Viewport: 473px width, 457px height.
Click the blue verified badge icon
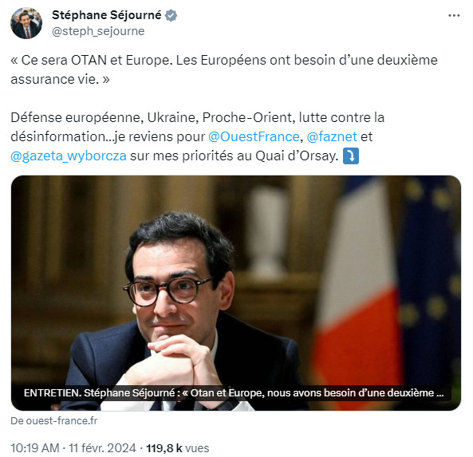pyautogui.click(x=171, y=15)
